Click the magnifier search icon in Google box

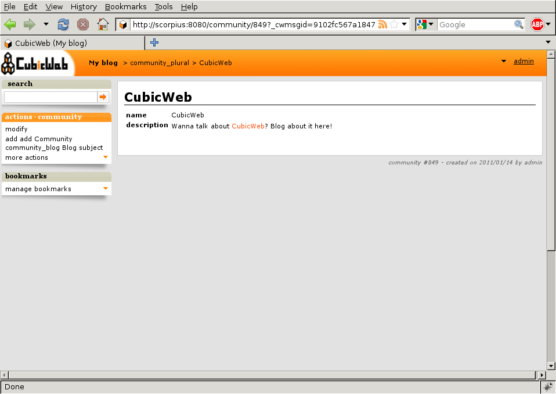click(x=519, y=24)
